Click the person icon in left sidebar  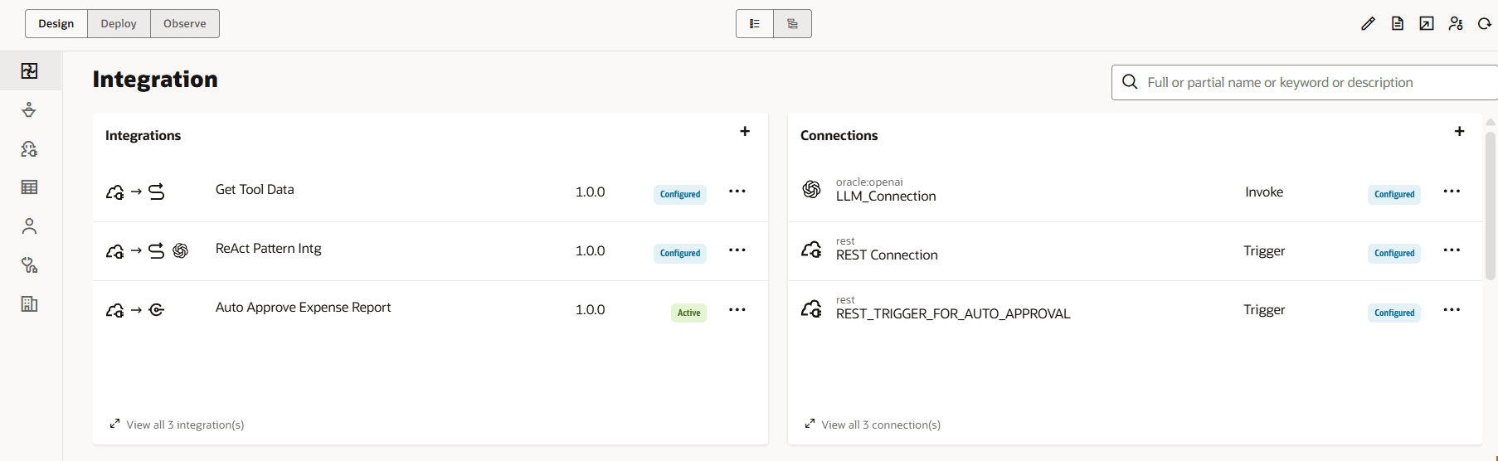click(30, 226)
